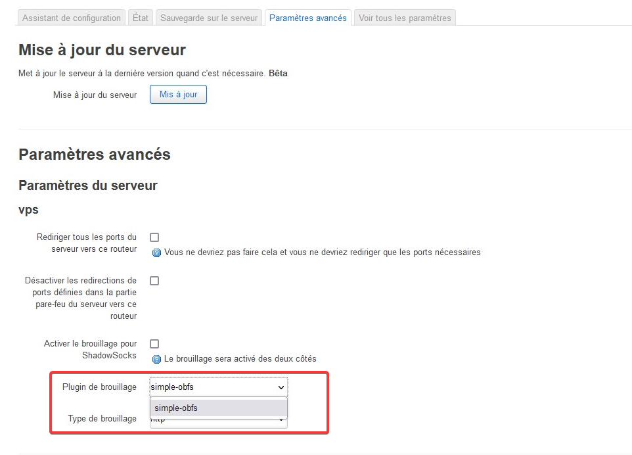Screen dimensions: 632x455
Task: Click the Mise à jour du serveur heading
Action: tap(102, 50)
